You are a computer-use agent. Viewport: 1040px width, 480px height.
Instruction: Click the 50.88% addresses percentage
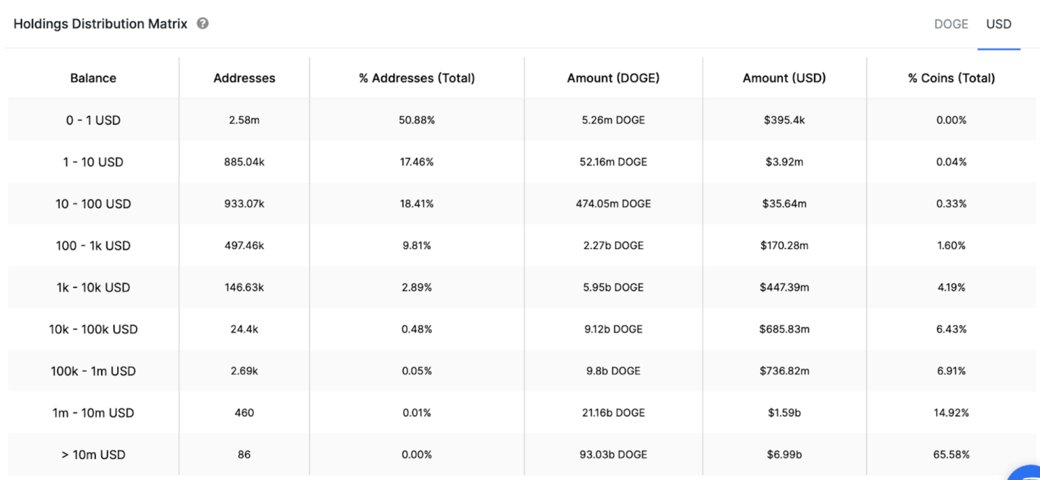coord(417,120)
